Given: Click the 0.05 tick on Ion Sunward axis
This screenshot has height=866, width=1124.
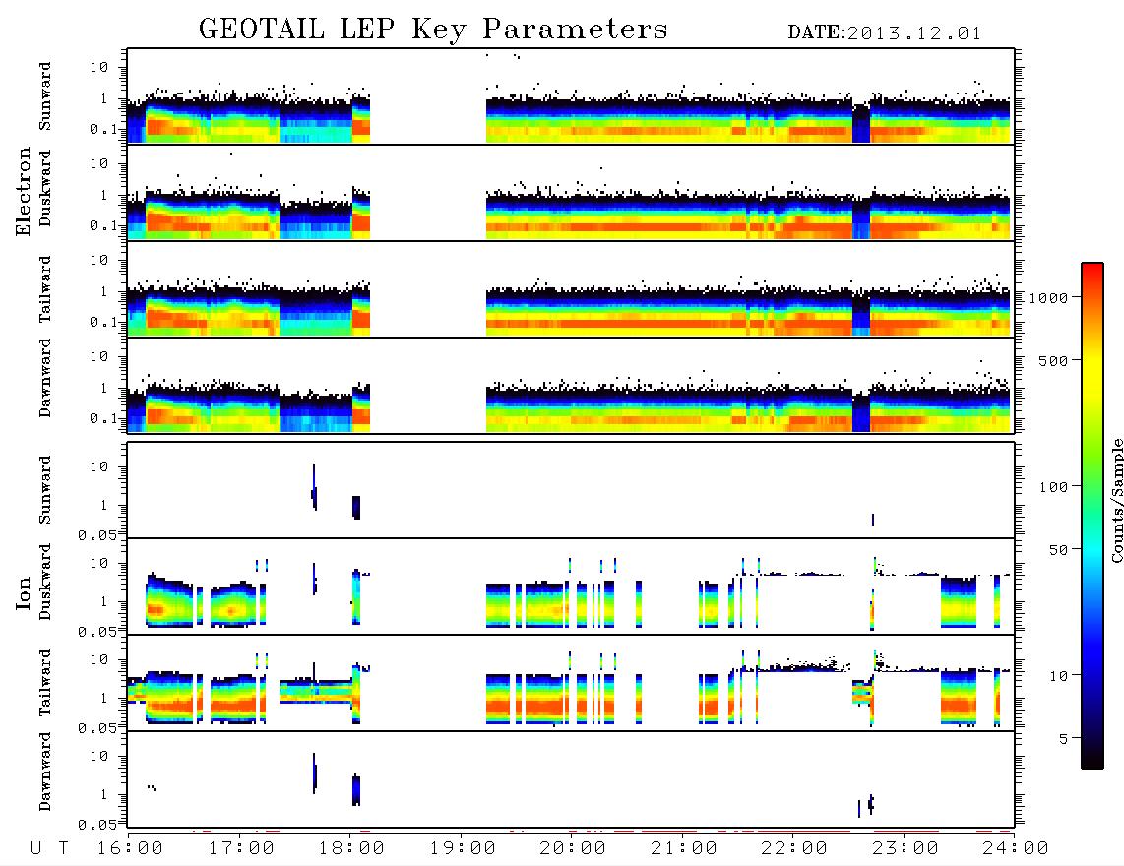Looking at the screenshot, I should click(97, 535).
